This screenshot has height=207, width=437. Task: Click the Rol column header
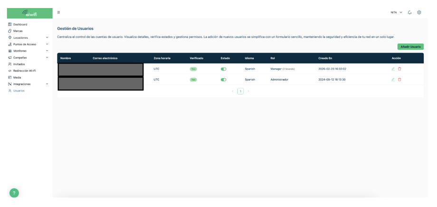point(273,58)
